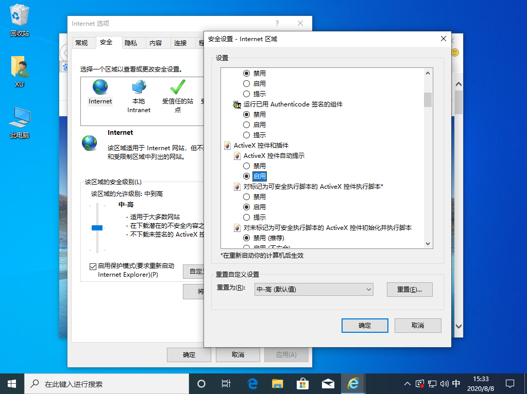Click the globe icon above the Internet zone description
Viewport: 527px width, 394px height.
click(x=90, y=143)
